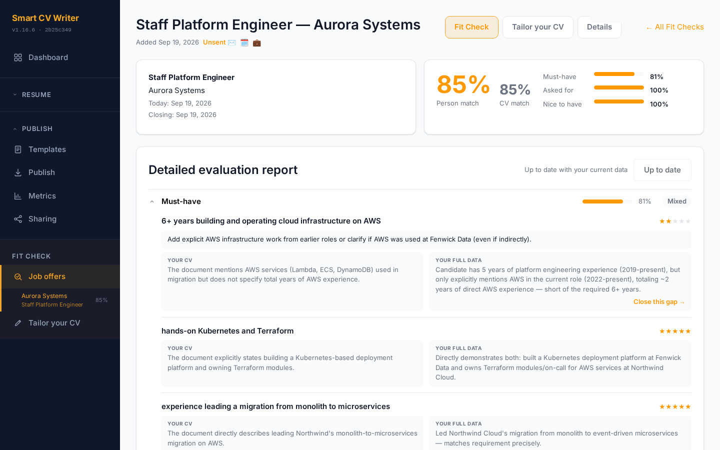
Task: Click the Close this gap link
Action: pyautogui.click(x=659, y=302)
